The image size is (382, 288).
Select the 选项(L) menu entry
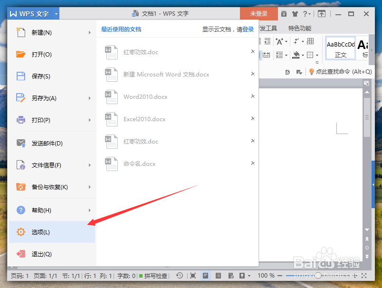point(52,232)
